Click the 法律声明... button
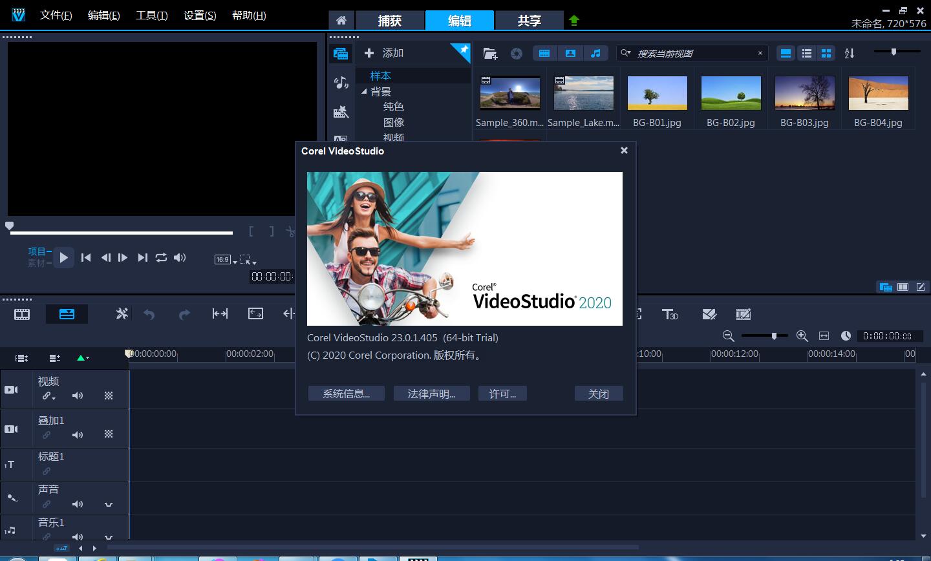 tap(431, 394)
